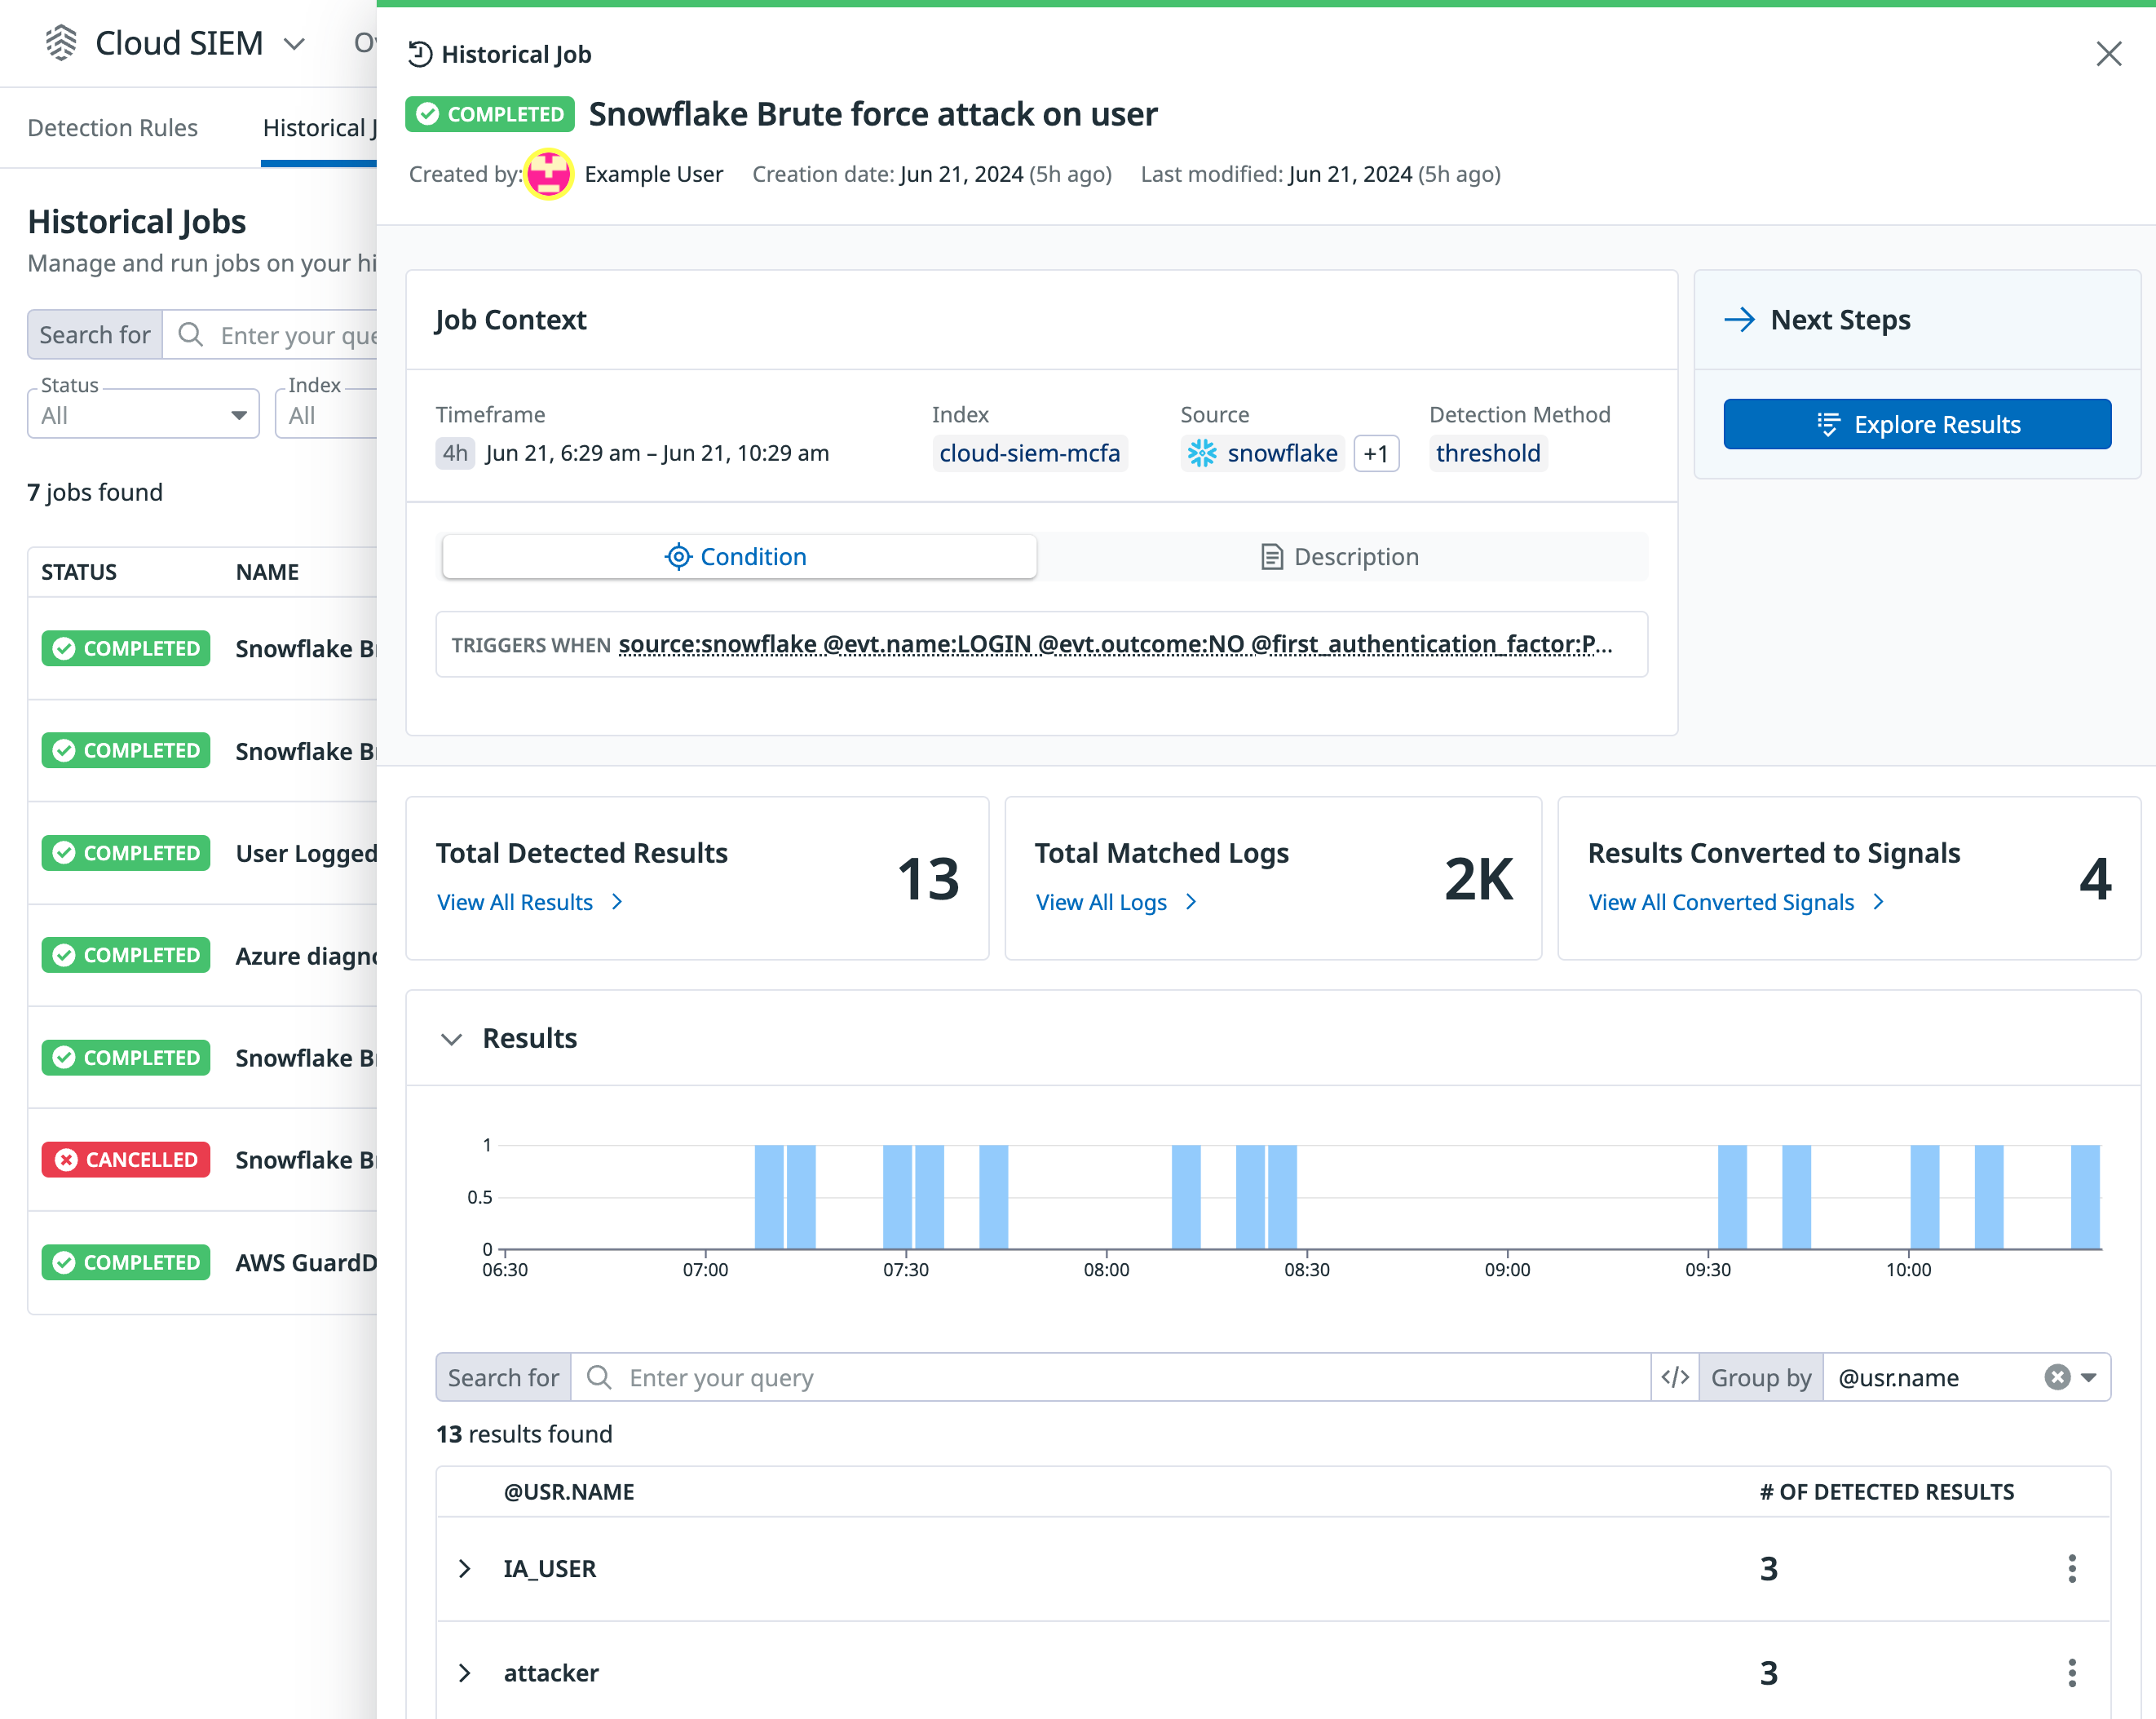Open the Cloud SIEM dropdown chevron

[x=293, y=44]
